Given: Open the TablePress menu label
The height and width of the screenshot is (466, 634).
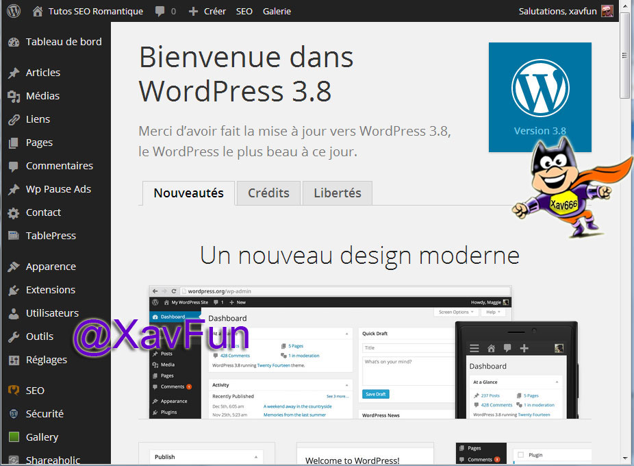Looking at the screenshot, I should click(51, 236).
